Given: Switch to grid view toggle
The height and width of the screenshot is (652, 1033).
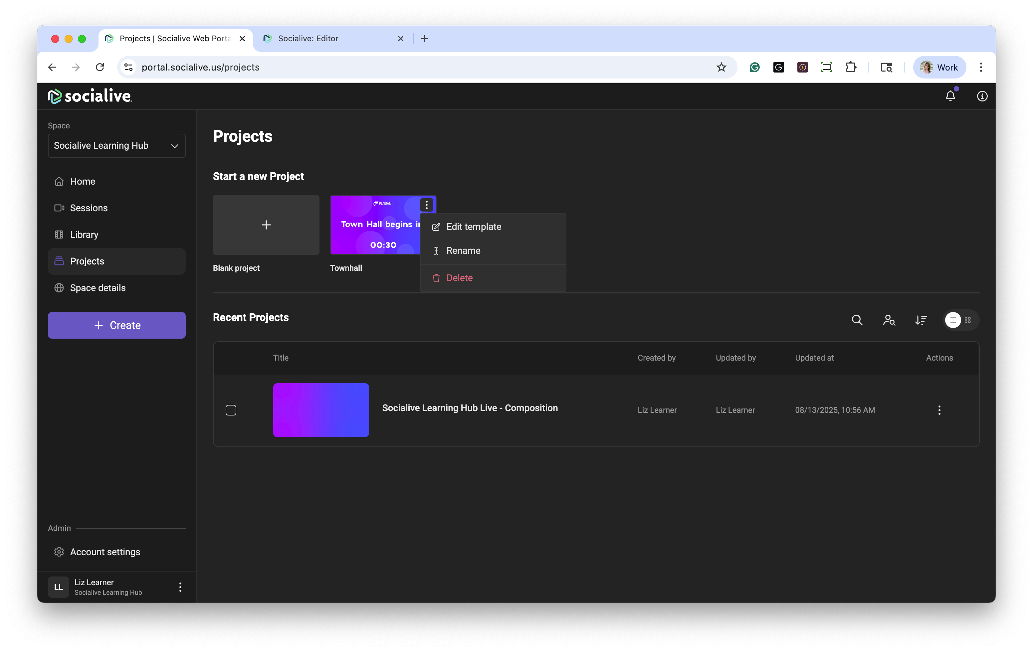Looking at the screenshot, I should pyautogui.click(x=968, y=320).
